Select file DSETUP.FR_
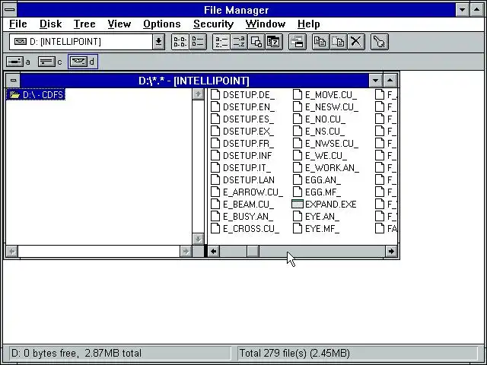The width and height of the screenshot is (487, 365). (x=242, y=144)
